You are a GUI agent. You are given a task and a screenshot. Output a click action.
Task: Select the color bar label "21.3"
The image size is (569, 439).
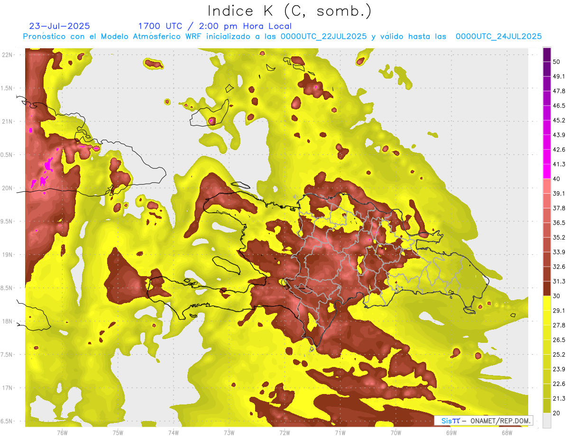click(x=559, y=399)
